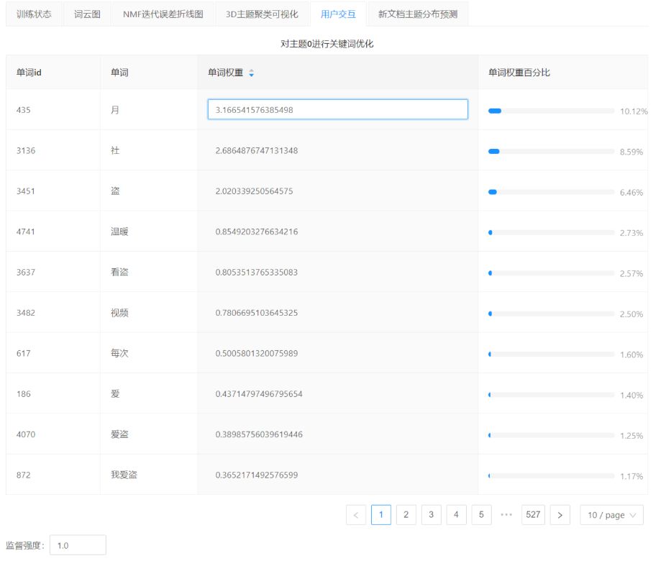Open the 10 / page size dropdown
661x561 pixels.
tap(611, 515)
